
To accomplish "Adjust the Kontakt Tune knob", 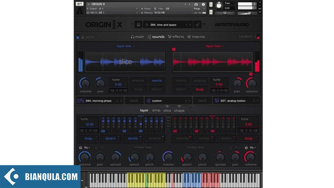I will coord(219,6).
